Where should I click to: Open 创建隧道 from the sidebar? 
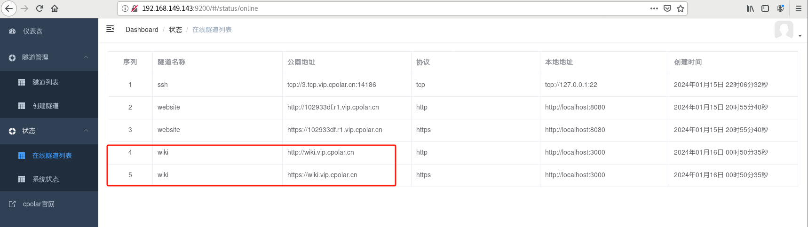(x=49, y=106)
